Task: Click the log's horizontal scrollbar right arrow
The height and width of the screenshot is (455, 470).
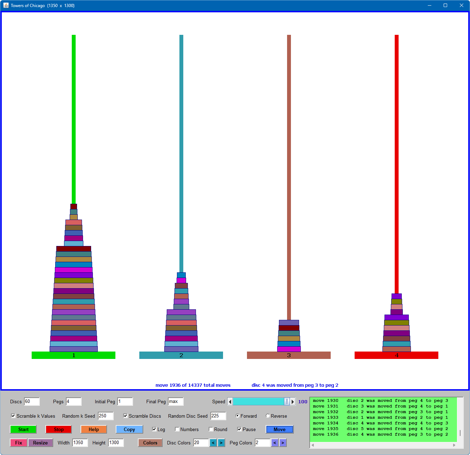Action: (x=454, y=445)
